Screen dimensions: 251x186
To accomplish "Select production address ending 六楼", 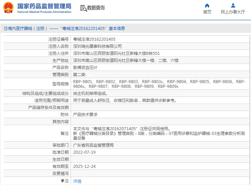I will pos(126,61).
